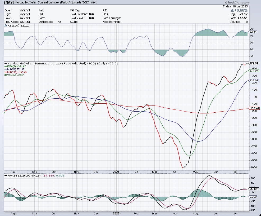The image size is (261, 216).
Task: Click the red -163.49 MA(200) axis tag
Action: [254, 108]
